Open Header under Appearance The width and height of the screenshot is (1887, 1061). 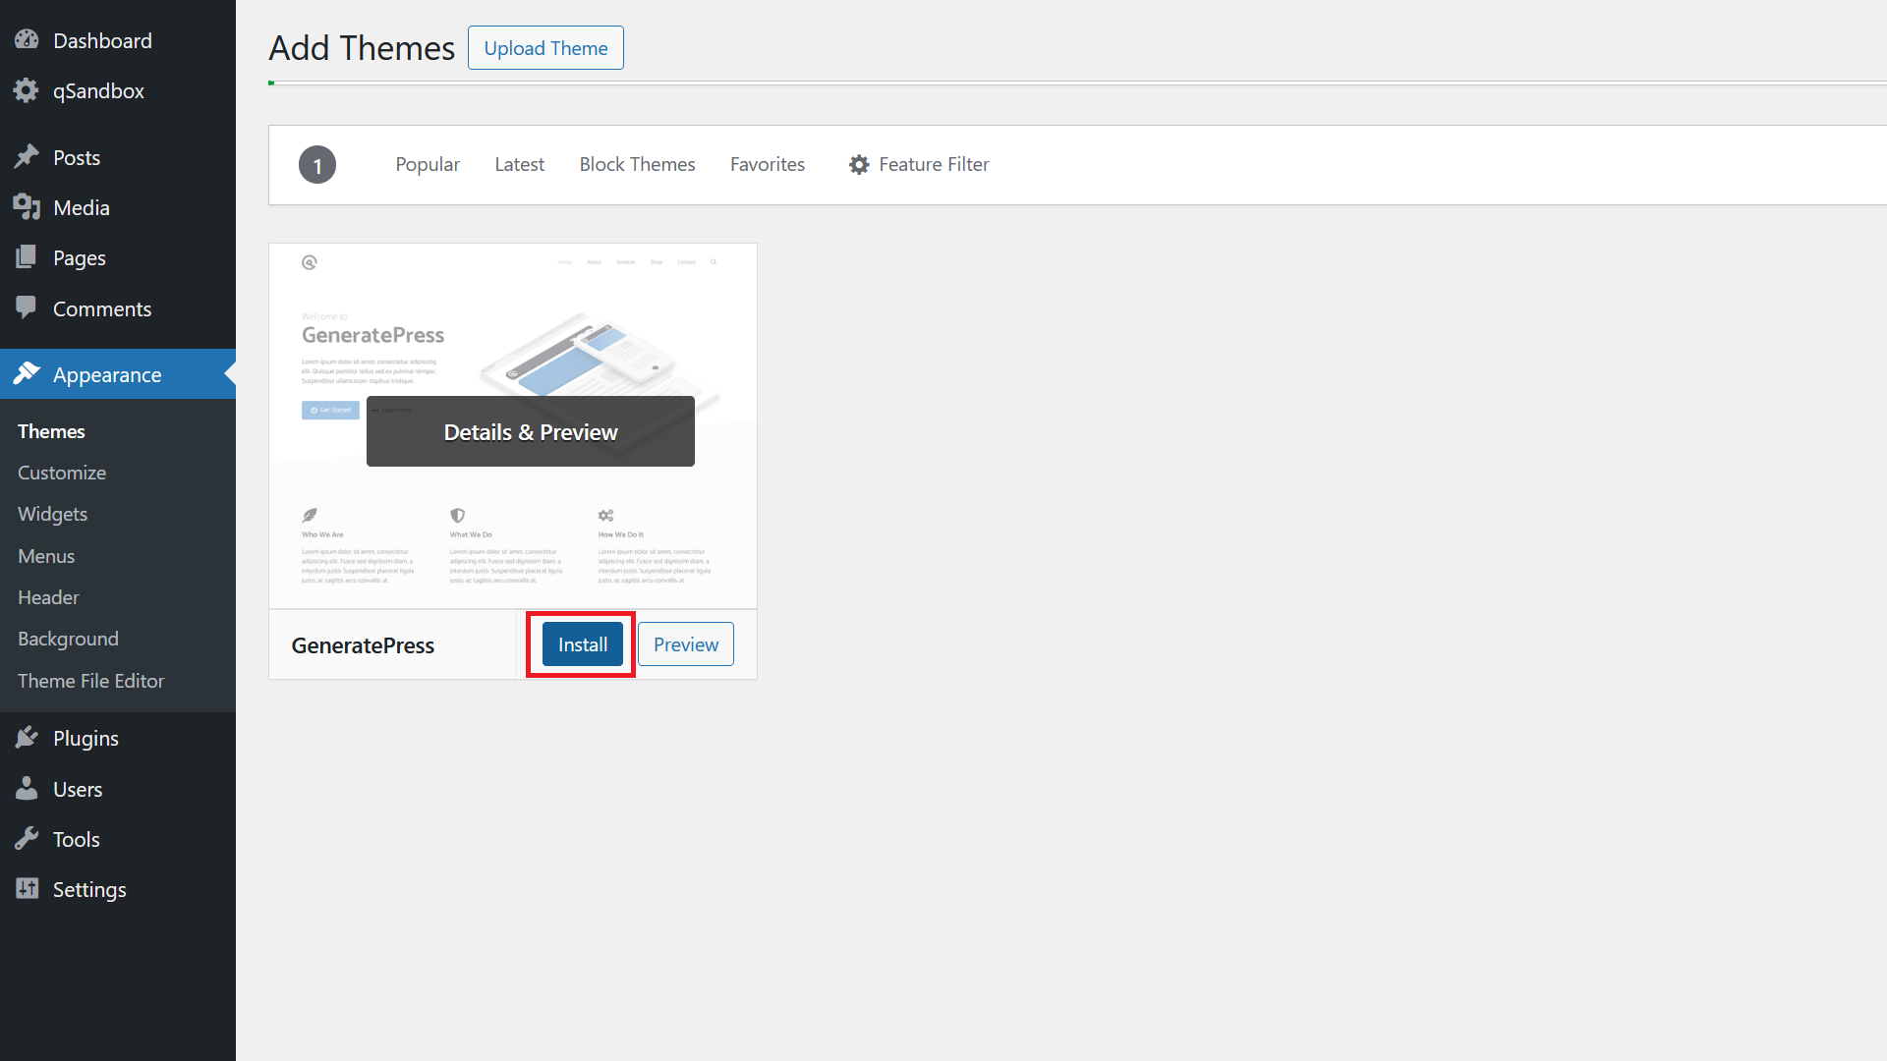point(48,597)
